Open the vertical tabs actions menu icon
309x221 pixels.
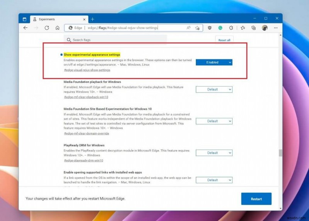pyautogui.click(x=24, y=19)
